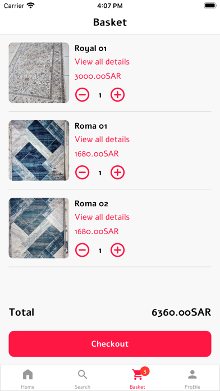Tap plus icon for Roma 01
220x391 pixels.
tap(118, 172)
